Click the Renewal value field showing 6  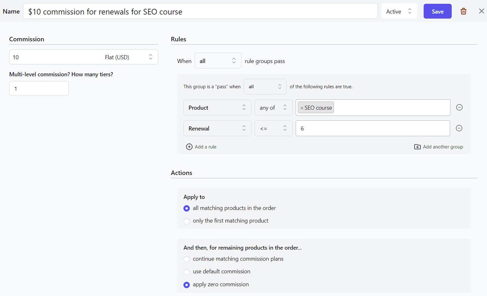click(373, 128)
